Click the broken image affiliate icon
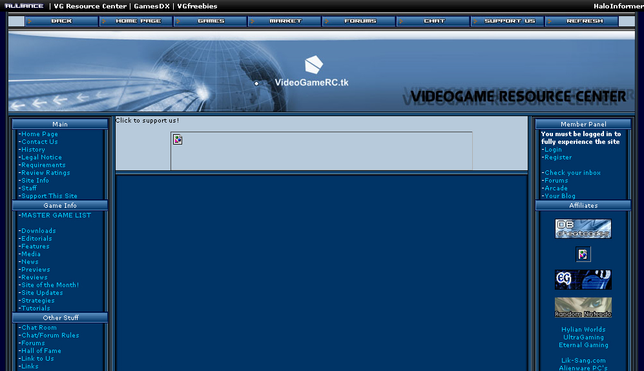 583,254
